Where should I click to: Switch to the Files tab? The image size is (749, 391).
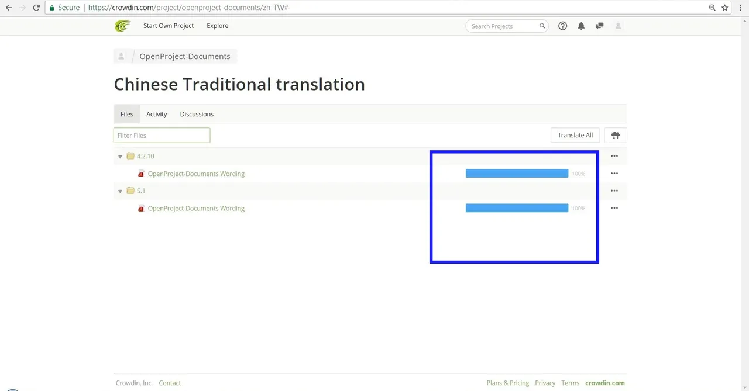click(127, 114)
